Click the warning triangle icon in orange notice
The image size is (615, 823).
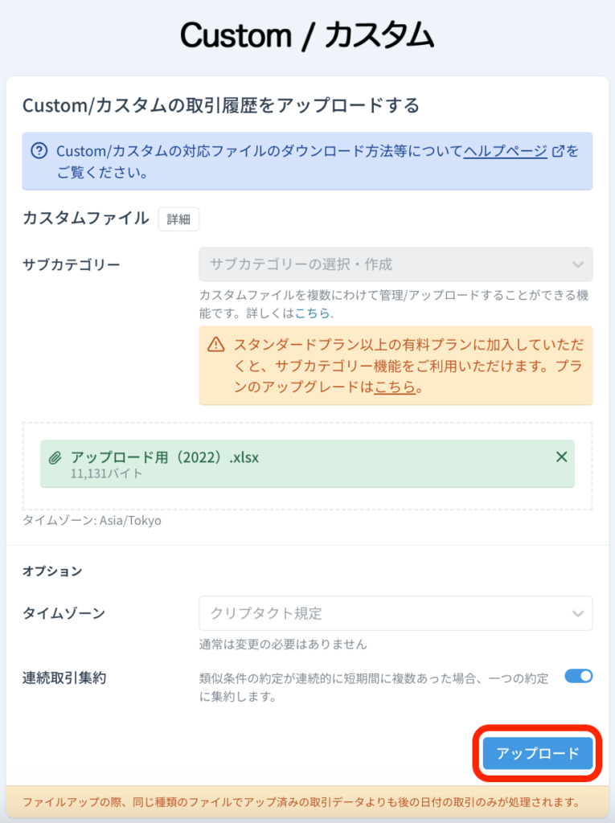[216, 345]
